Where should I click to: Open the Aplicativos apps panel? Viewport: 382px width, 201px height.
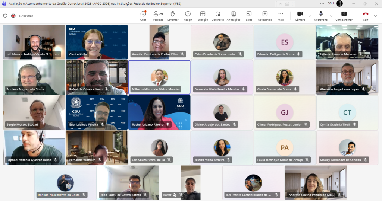pyautogui.click(x=265, y=16)
